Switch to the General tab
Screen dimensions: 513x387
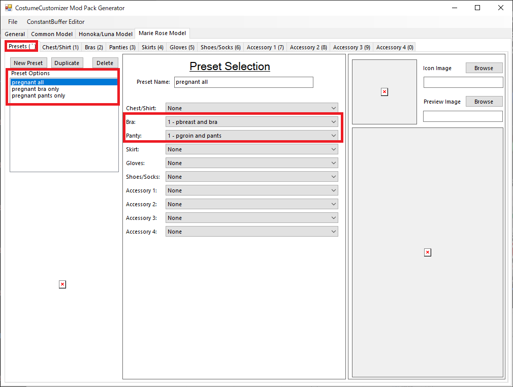(x=15, y=34)
